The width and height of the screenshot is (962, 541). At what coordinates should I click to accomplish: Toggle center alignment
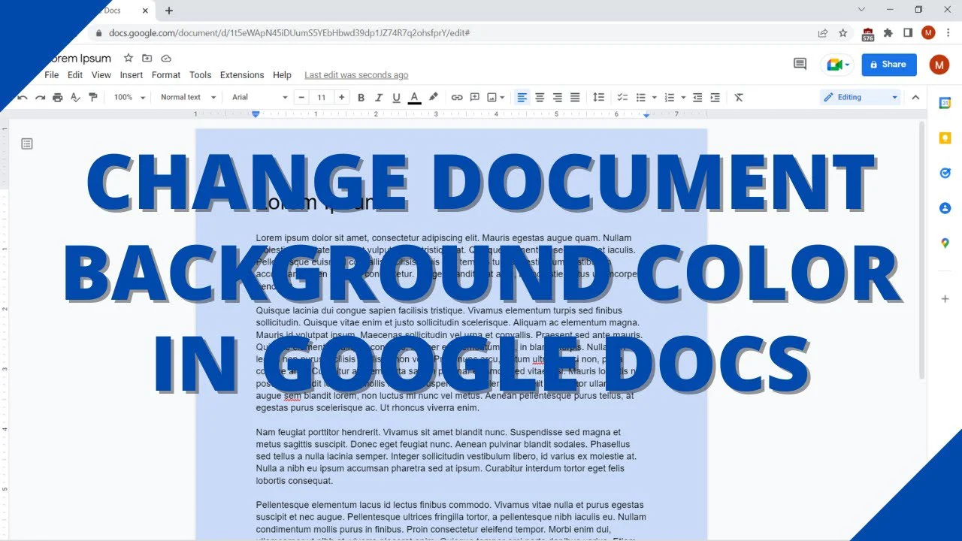[x=540, y=98]
